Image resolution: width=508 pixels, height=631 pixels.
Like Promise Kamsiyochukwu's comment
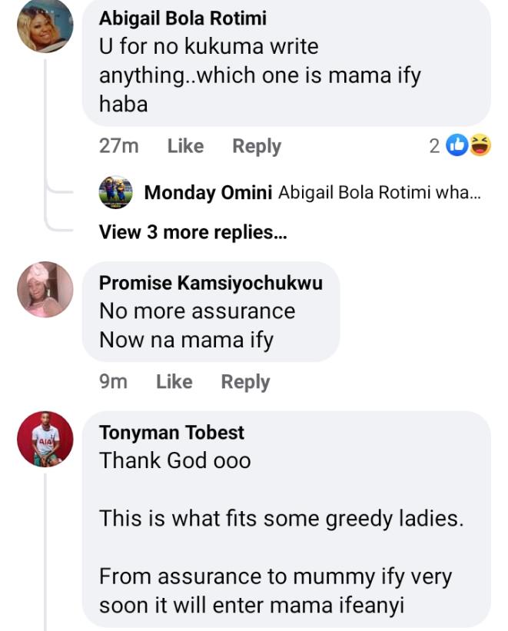coord(174,382)
